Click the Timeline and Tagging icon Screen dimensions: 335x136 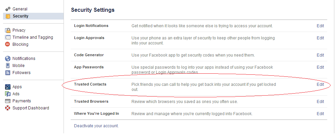coord(8,37)
